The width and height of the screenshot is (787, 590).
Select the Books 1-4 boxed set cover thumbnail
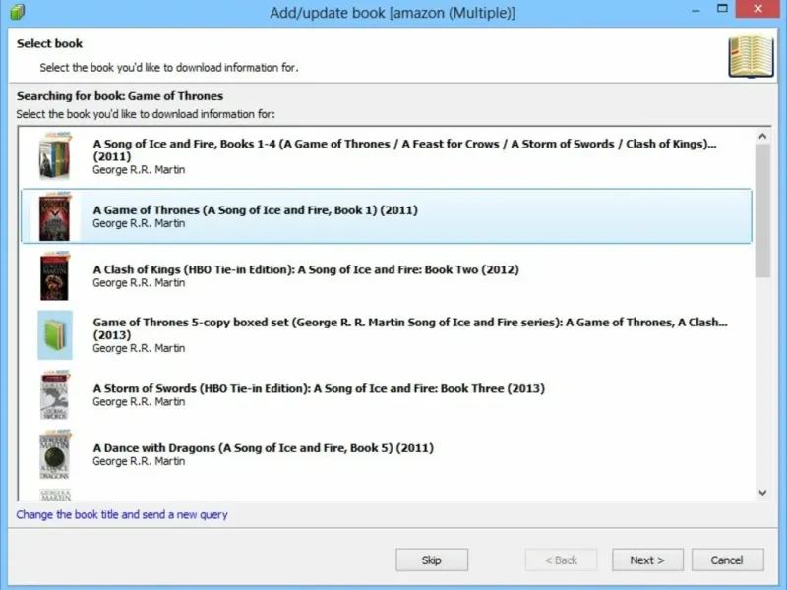[55, 156]
